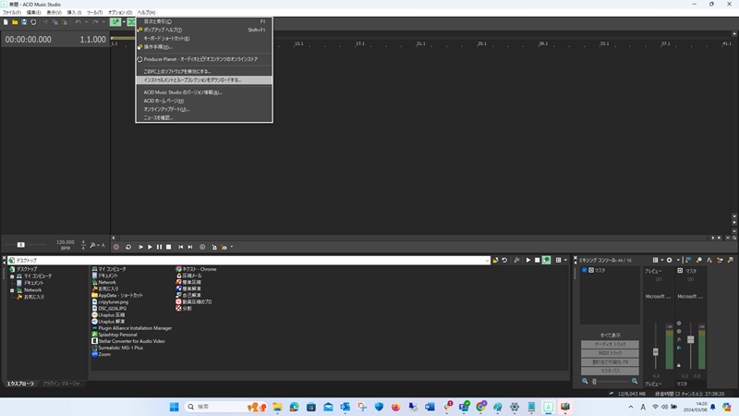
Task: Select ニュースを確認 menu entry
Action: [204, 118]
